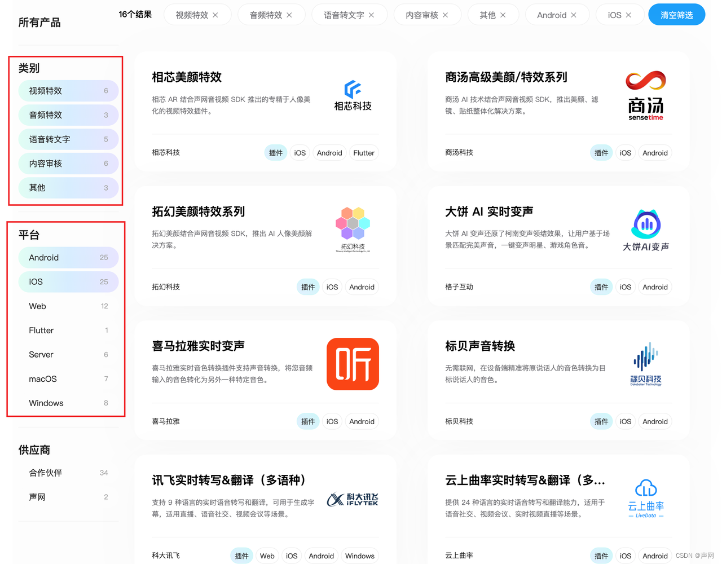Click iOS tag on 云上曲率 card
The image size is (722, 564).
pos(626,556)
